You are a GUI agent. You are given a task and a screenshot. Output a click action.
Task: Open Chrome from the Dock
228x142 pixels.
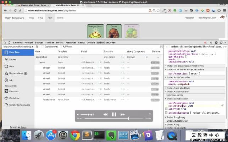click(75, 135)
